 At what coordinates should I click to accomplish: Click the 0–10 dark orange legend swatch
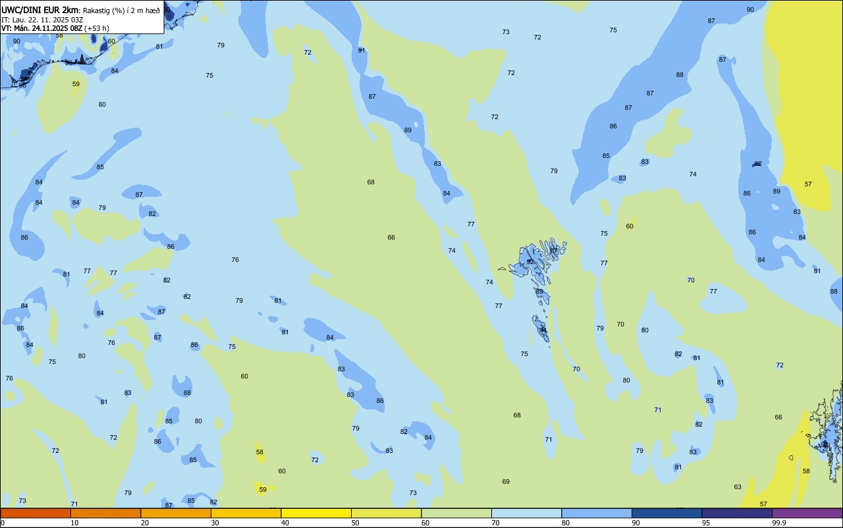click(x=36, y=513)
